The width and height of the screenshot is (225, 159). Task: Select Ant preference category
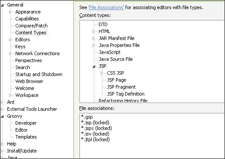point(11,102)
